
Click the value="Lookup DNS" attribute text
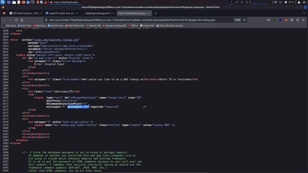157,125
